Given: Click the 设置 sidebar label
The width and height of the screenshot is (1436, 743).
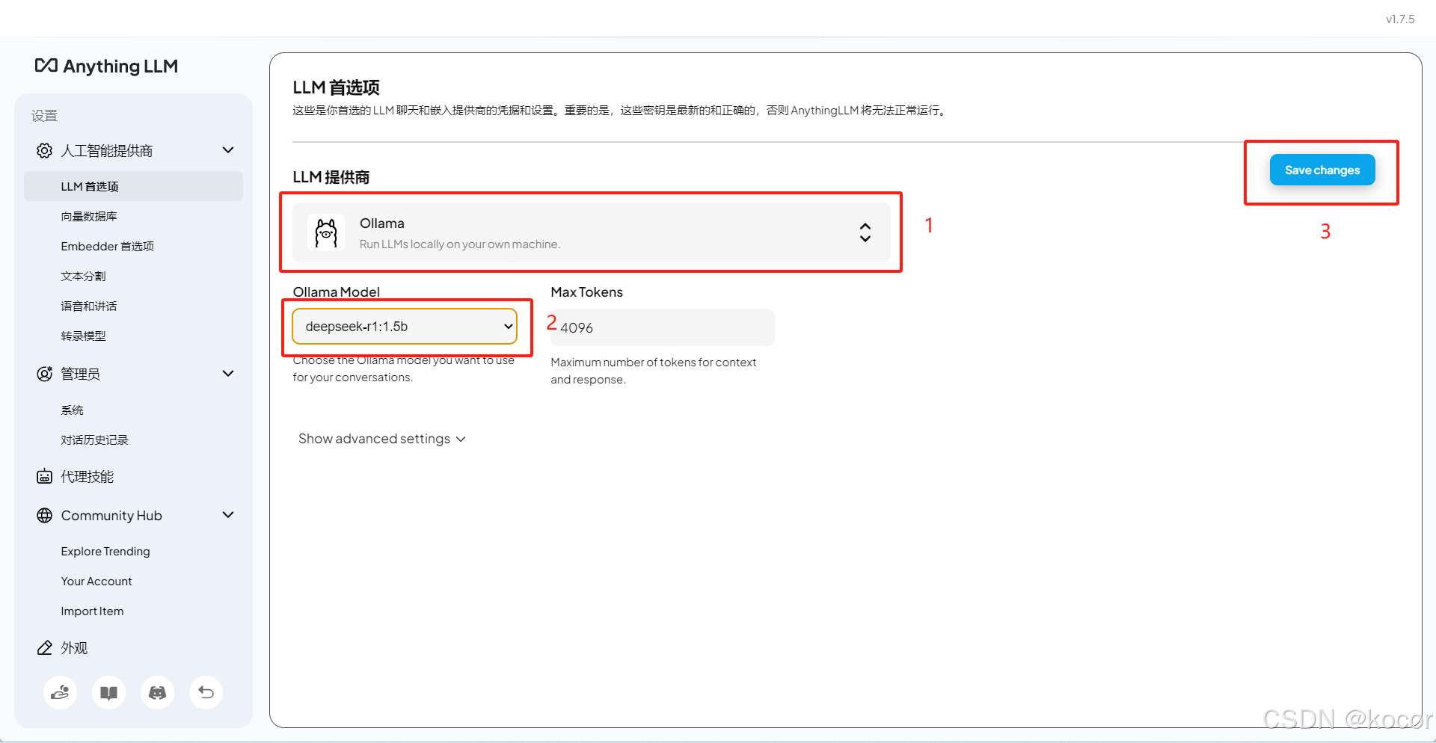Looking at the screenshot, I should pos(44,116).
